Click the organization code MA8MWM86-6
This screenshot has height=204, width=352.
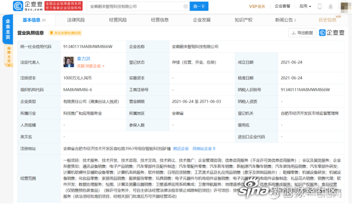(x=77, y=90)
